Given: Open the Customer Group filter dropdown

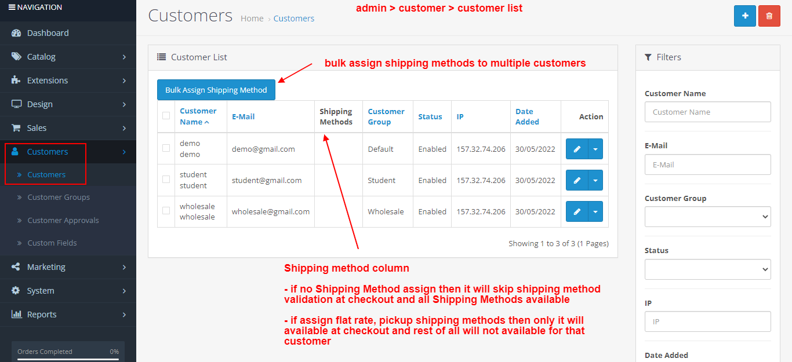Looking at the screenshot, I should pos(707,216).
